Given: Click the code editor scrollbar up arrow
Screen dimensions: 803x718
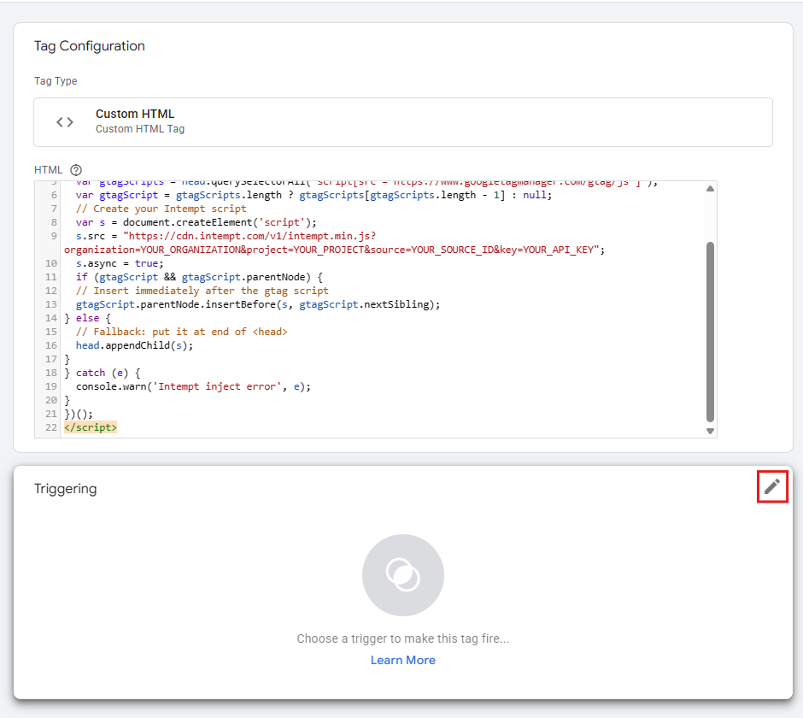Looking at the screenshot, I should 710,189.
